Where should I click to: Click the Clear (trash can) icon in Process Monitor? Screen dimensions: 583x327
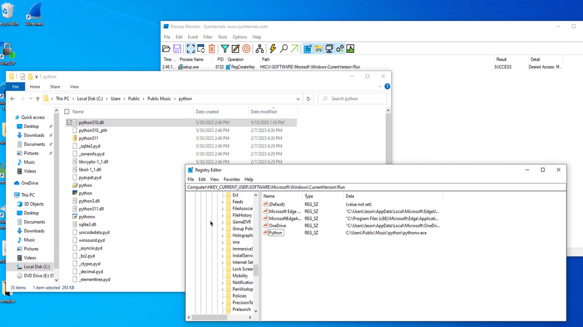click(212, 49)
